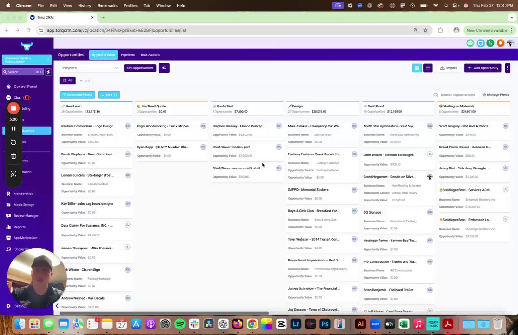Click the green chatbot icon in header
The image size is (518, 335).
[470, 43]
